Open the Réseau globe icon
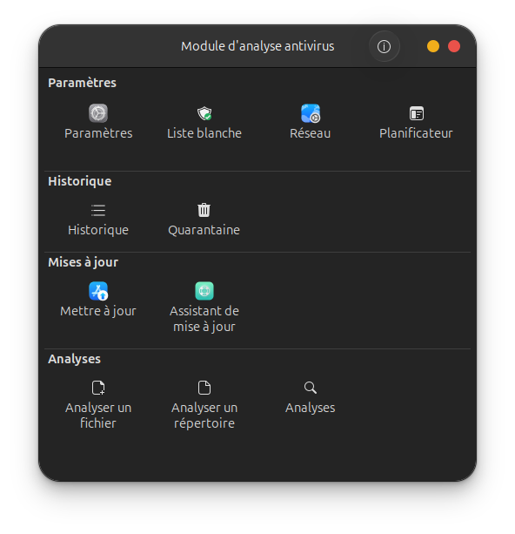 click(311, 113)
